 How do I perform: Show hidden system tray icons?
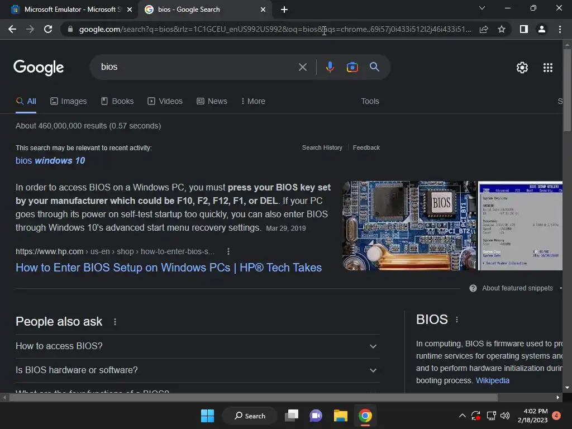click(462, 416)
